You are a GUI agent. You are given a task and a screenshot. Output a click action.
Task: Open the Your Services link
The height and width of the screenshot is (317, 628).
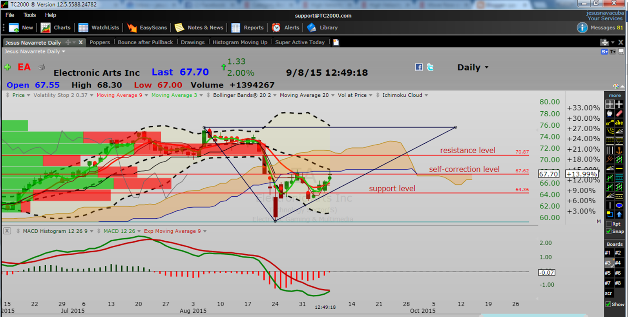point(605,18)
